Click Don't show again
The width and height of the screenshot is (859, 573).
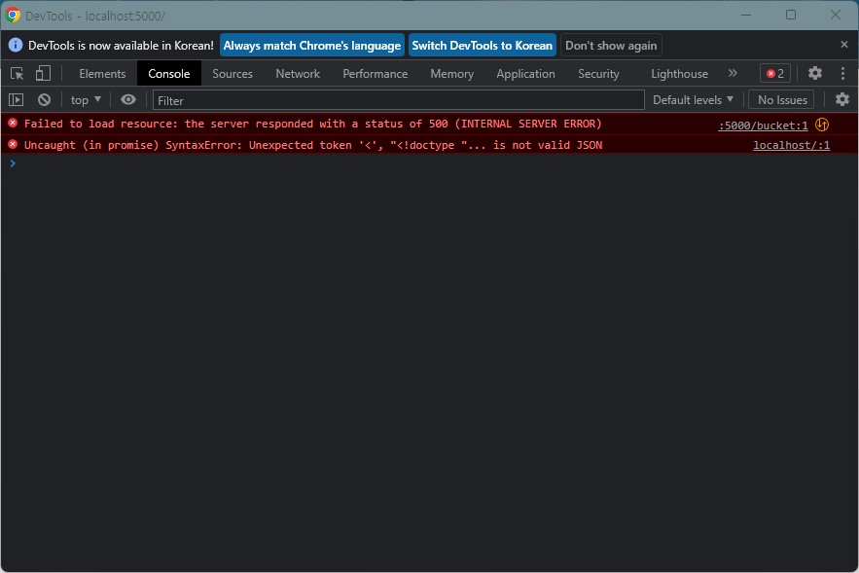point(611,45)
